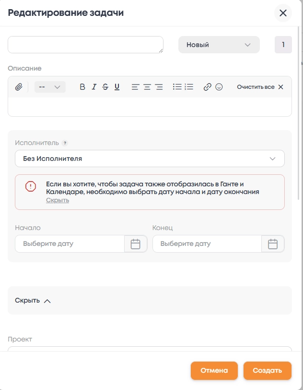Open the end date calendar picker
The image size is (303, 390).
pos(273,244)
